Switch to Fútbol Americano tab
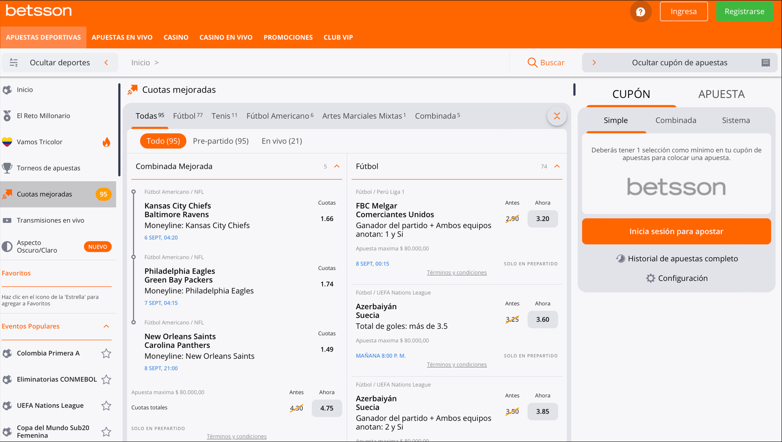The width and height of the screenshot is (782, 442). (x=280, y=116)
